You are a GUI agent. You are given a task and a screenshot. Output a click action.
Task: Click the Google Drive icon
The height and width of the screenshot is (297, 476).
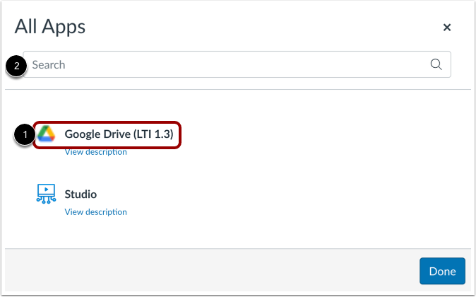tap(46, 134)
